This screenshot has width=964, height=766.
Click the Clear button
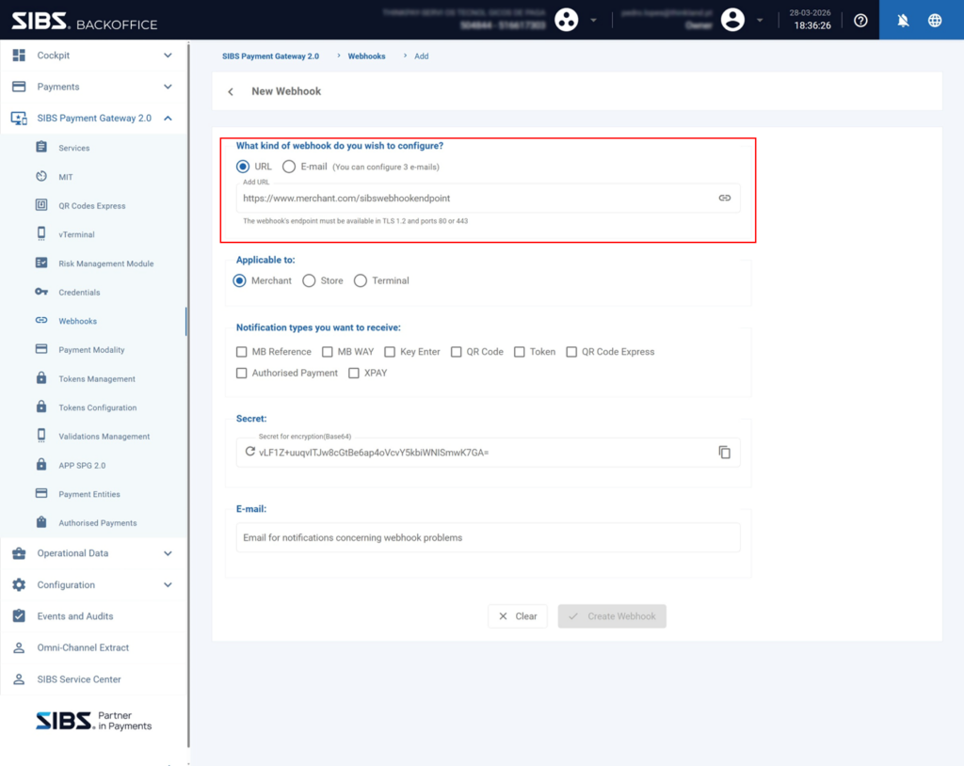pos(517,616)
